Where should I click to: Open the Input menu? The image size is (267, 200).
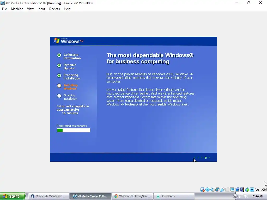(41, 9)
